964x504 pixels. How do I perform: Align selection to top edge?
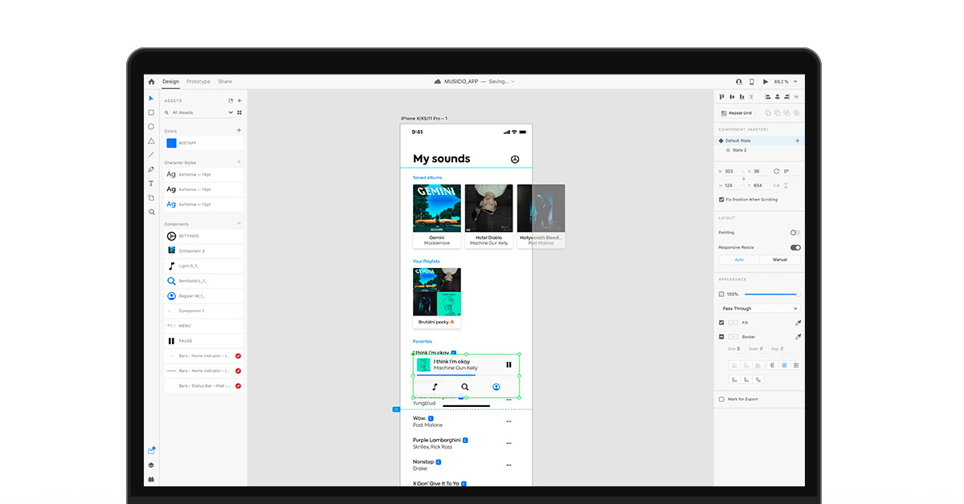tap(721, 96)
